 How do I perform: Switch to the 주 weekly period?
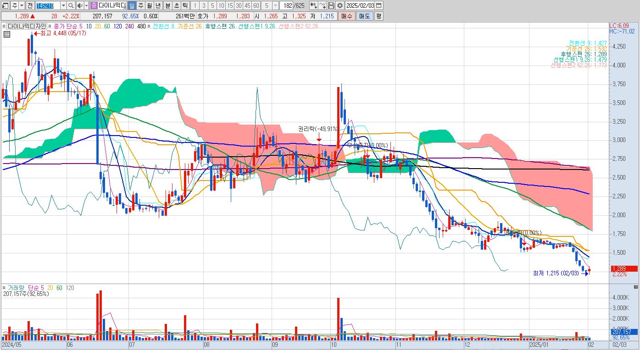[x=140, y=5]
